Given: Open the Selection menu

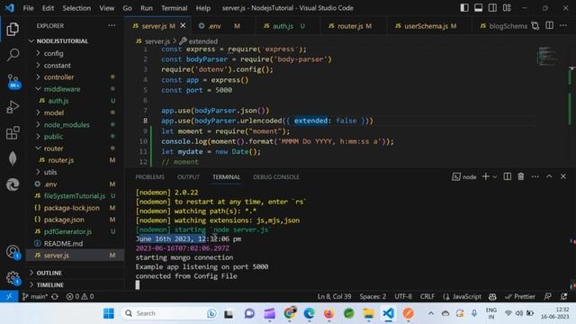Looking at the screenshot, I should [76, 8].
